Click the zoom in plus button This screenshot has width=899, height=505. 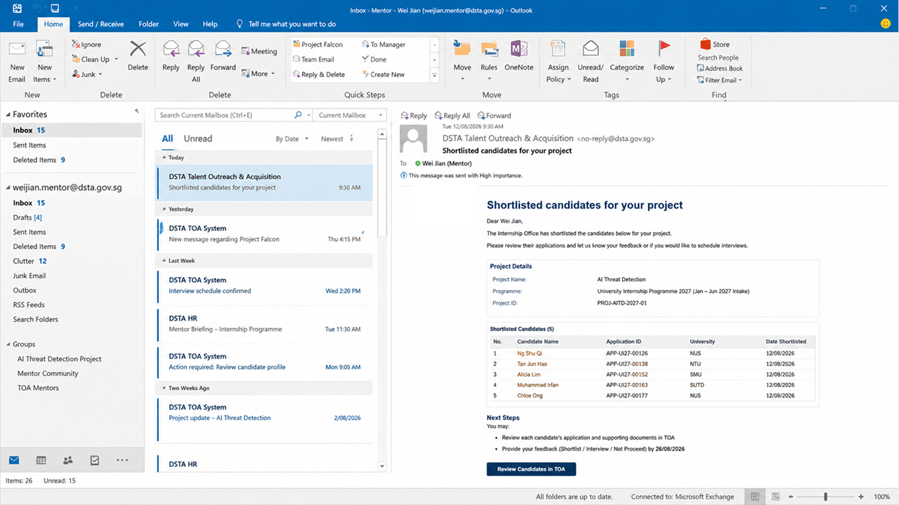tap(861, 496)
